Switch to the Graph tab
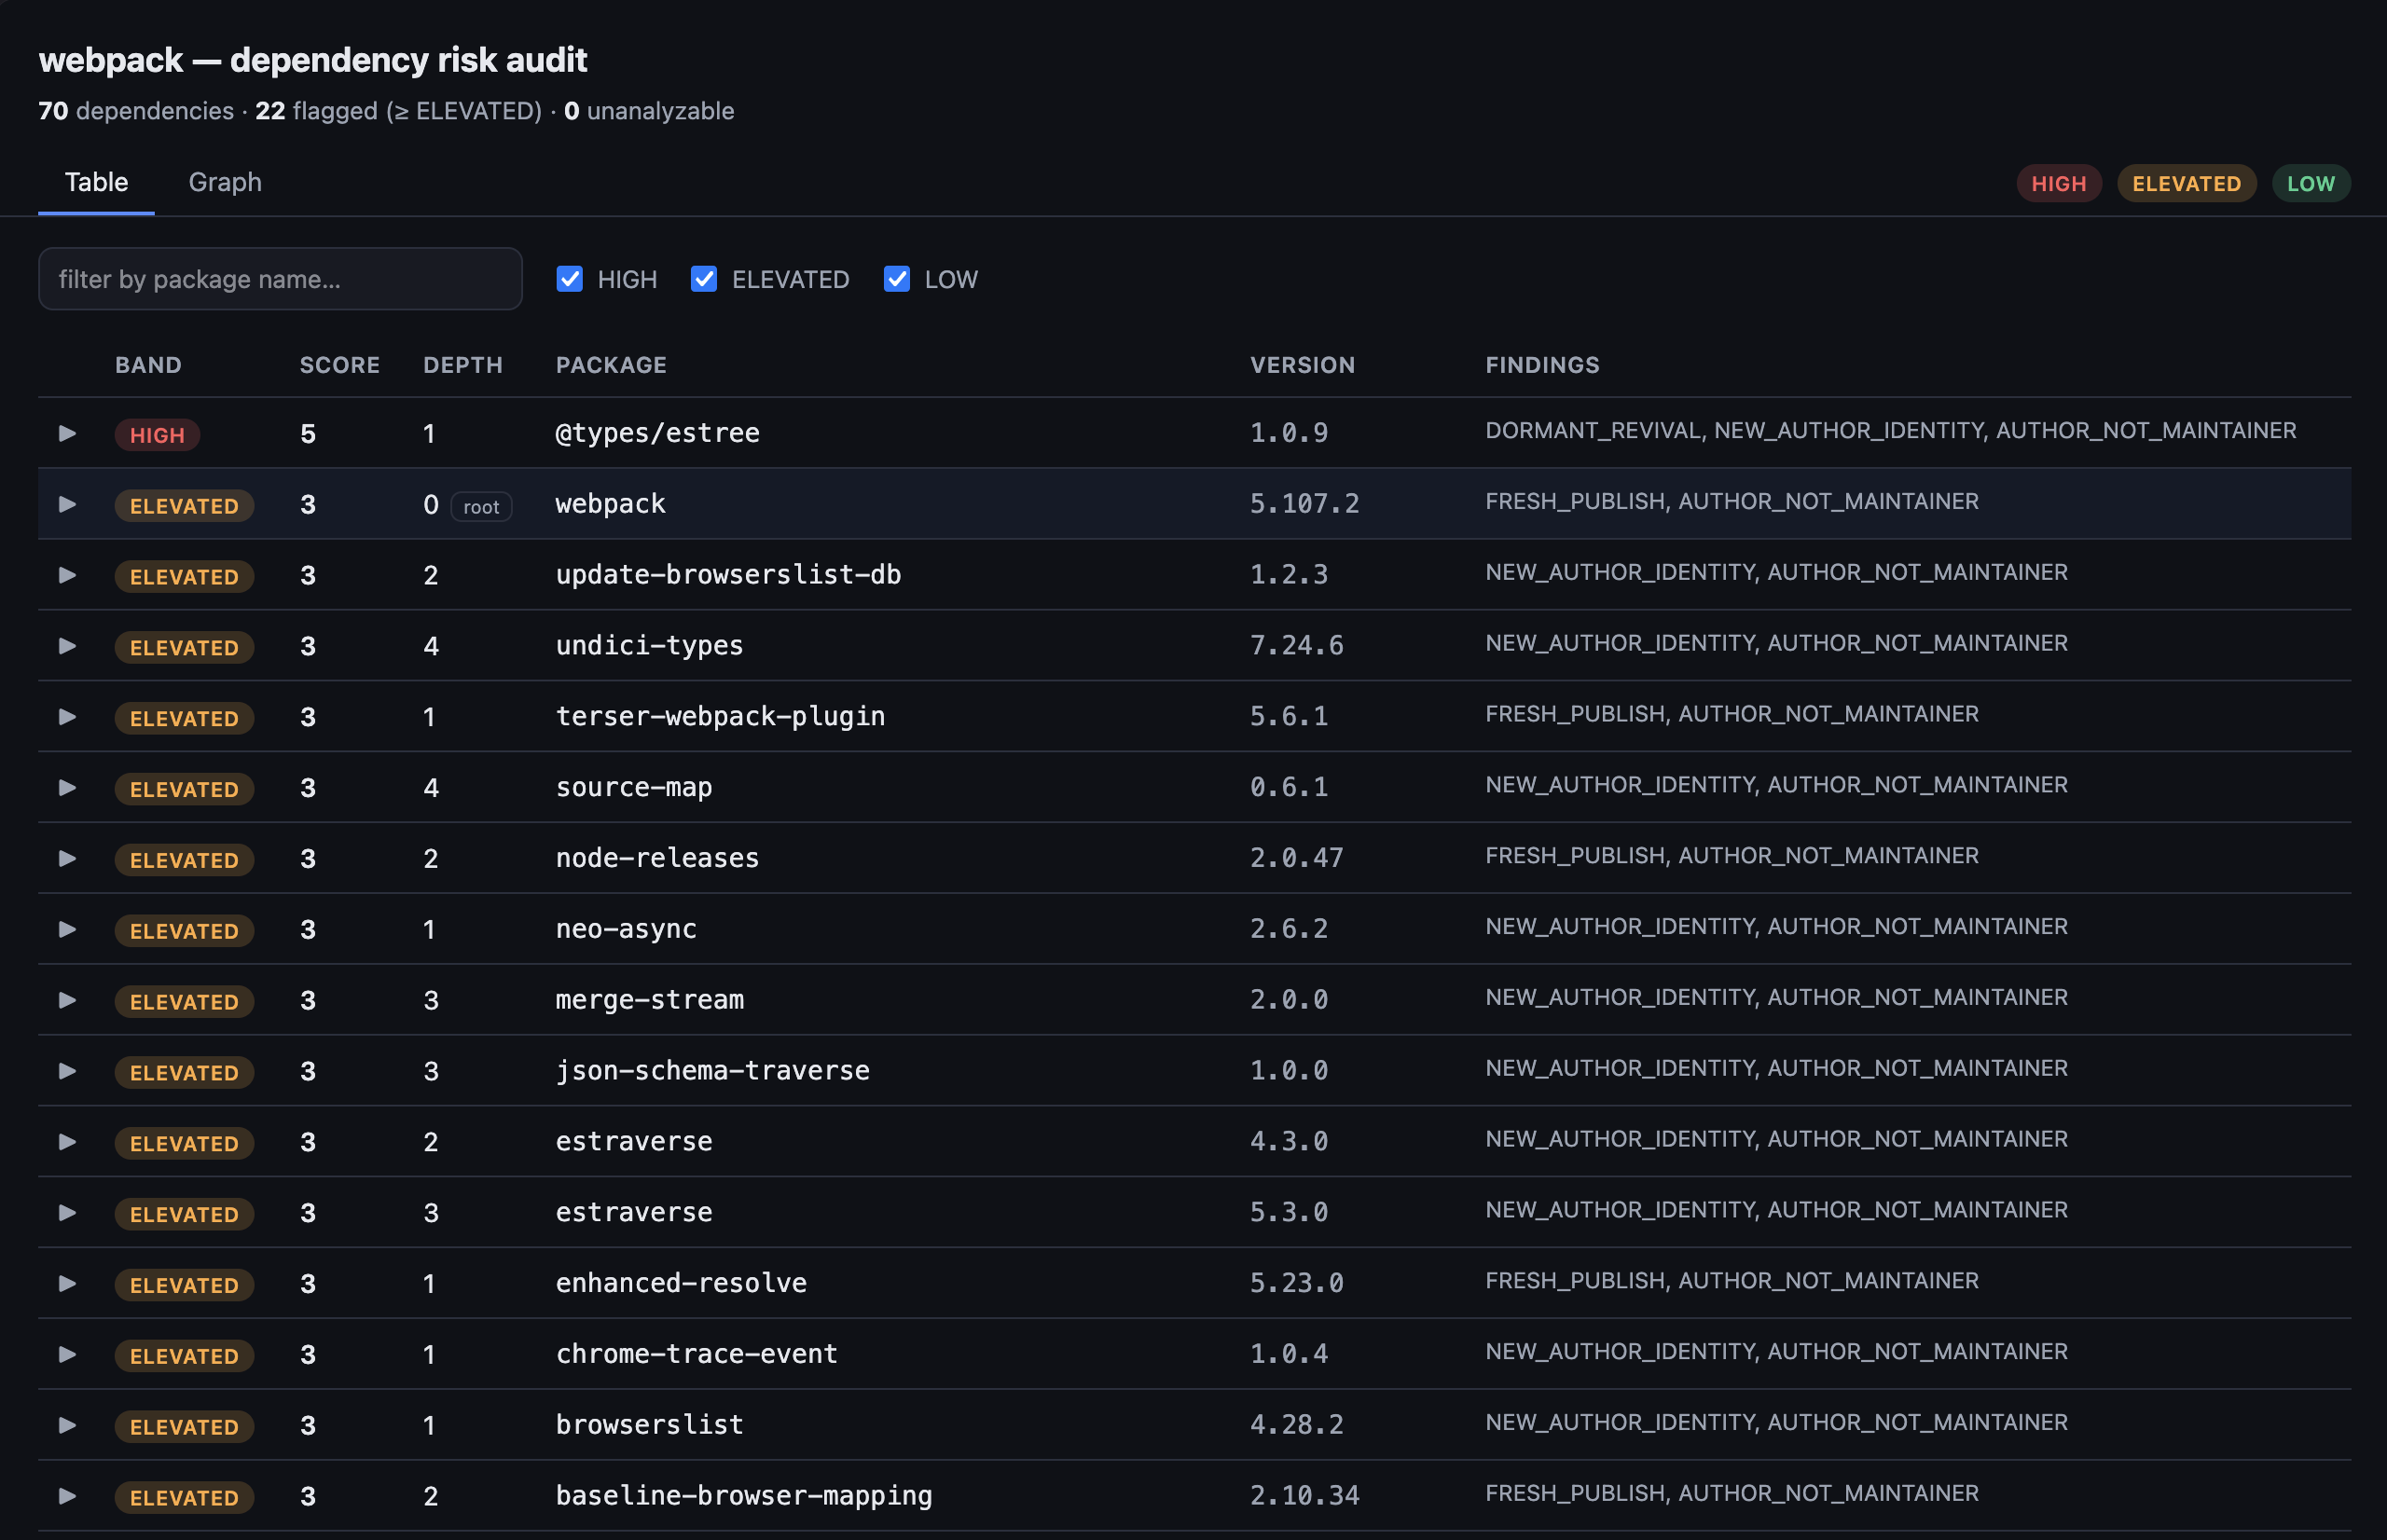Image resolution: width=2387 pixels, height=1540 pixels. [225, 182]
